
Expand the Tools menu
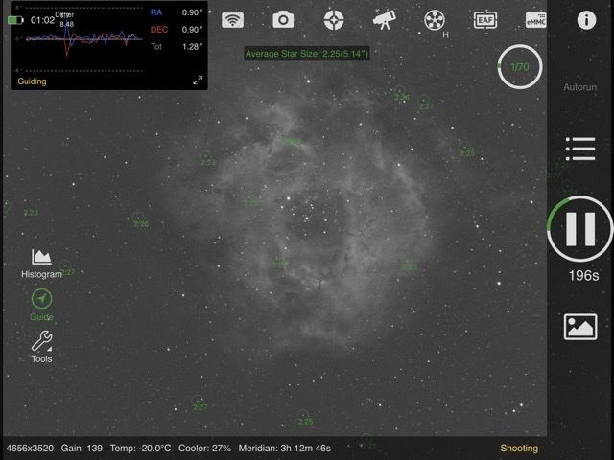(x=41, y=347)
